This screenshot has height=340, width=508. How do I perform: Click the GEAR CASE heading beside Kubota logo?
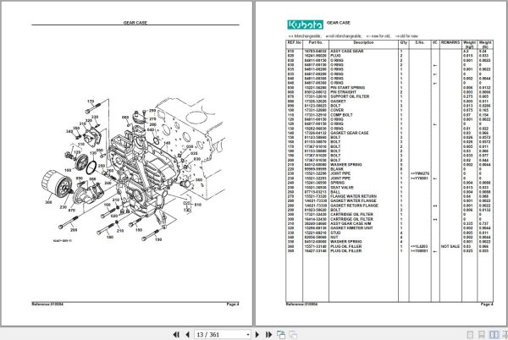[x=338, y=23]
